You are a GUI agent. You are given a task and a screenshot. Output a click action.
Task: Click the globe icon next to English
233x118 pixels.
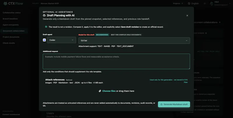(x=189, y=3)
